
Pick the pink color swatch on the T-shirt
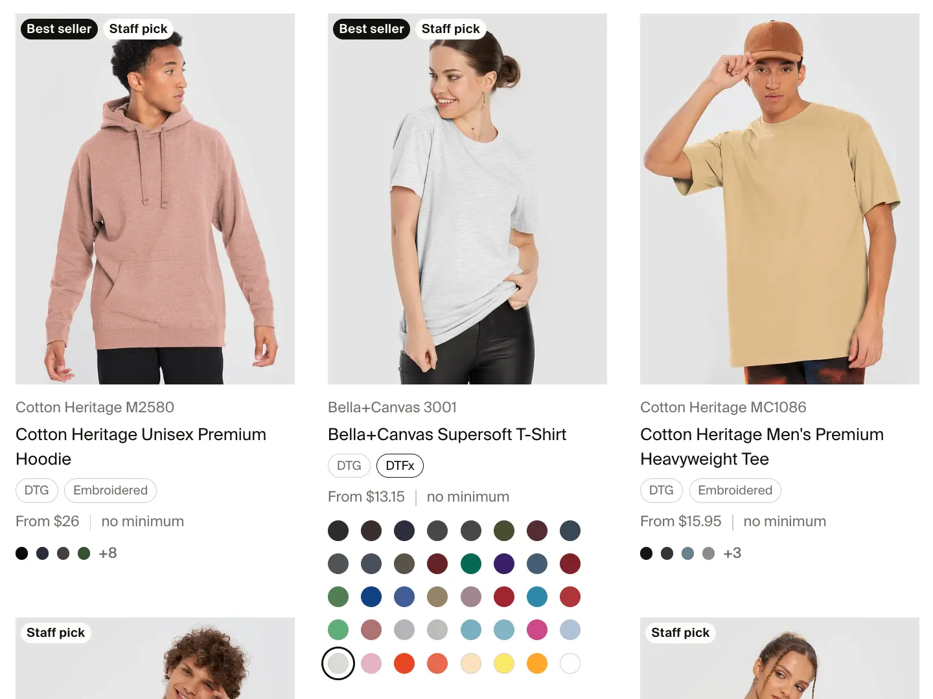coord(371,663)
